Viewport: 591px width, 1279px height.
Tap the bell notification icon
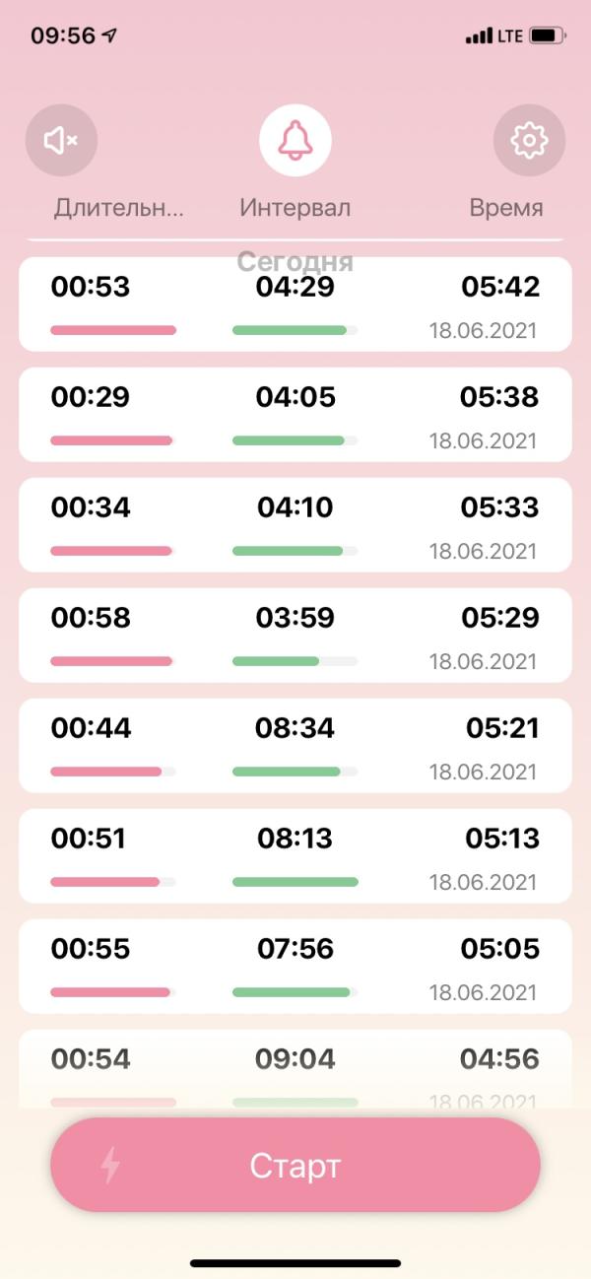click(x=295, y=141)
